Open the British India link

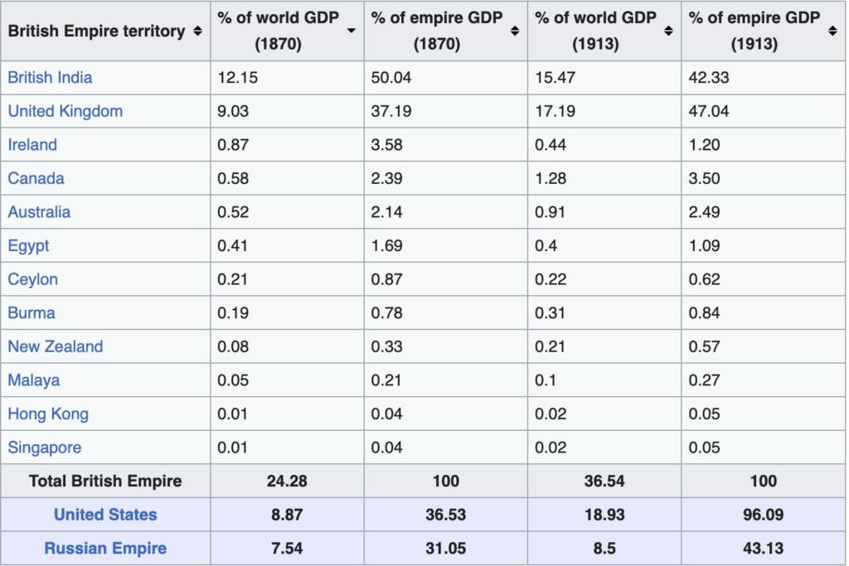point(50,78)
